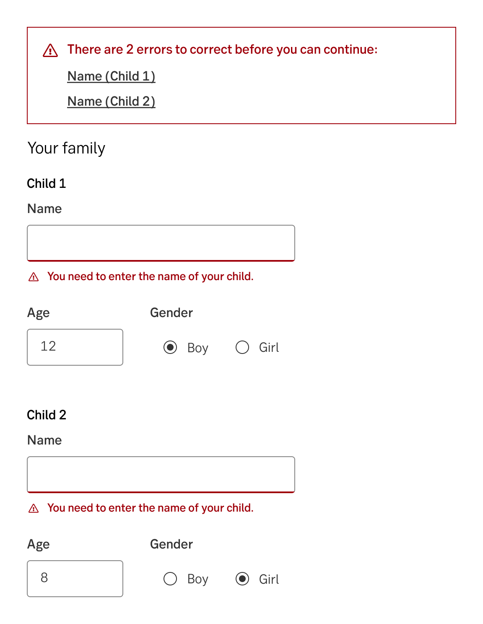Image resolution: width=483 pixels, height=624 pixels.
Task: Click the error summary banner text
Action: [x=222, y=49]
